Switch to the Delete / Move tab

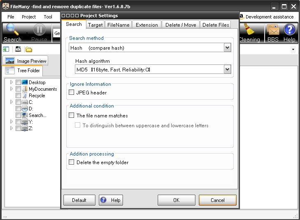pos(181,25)
